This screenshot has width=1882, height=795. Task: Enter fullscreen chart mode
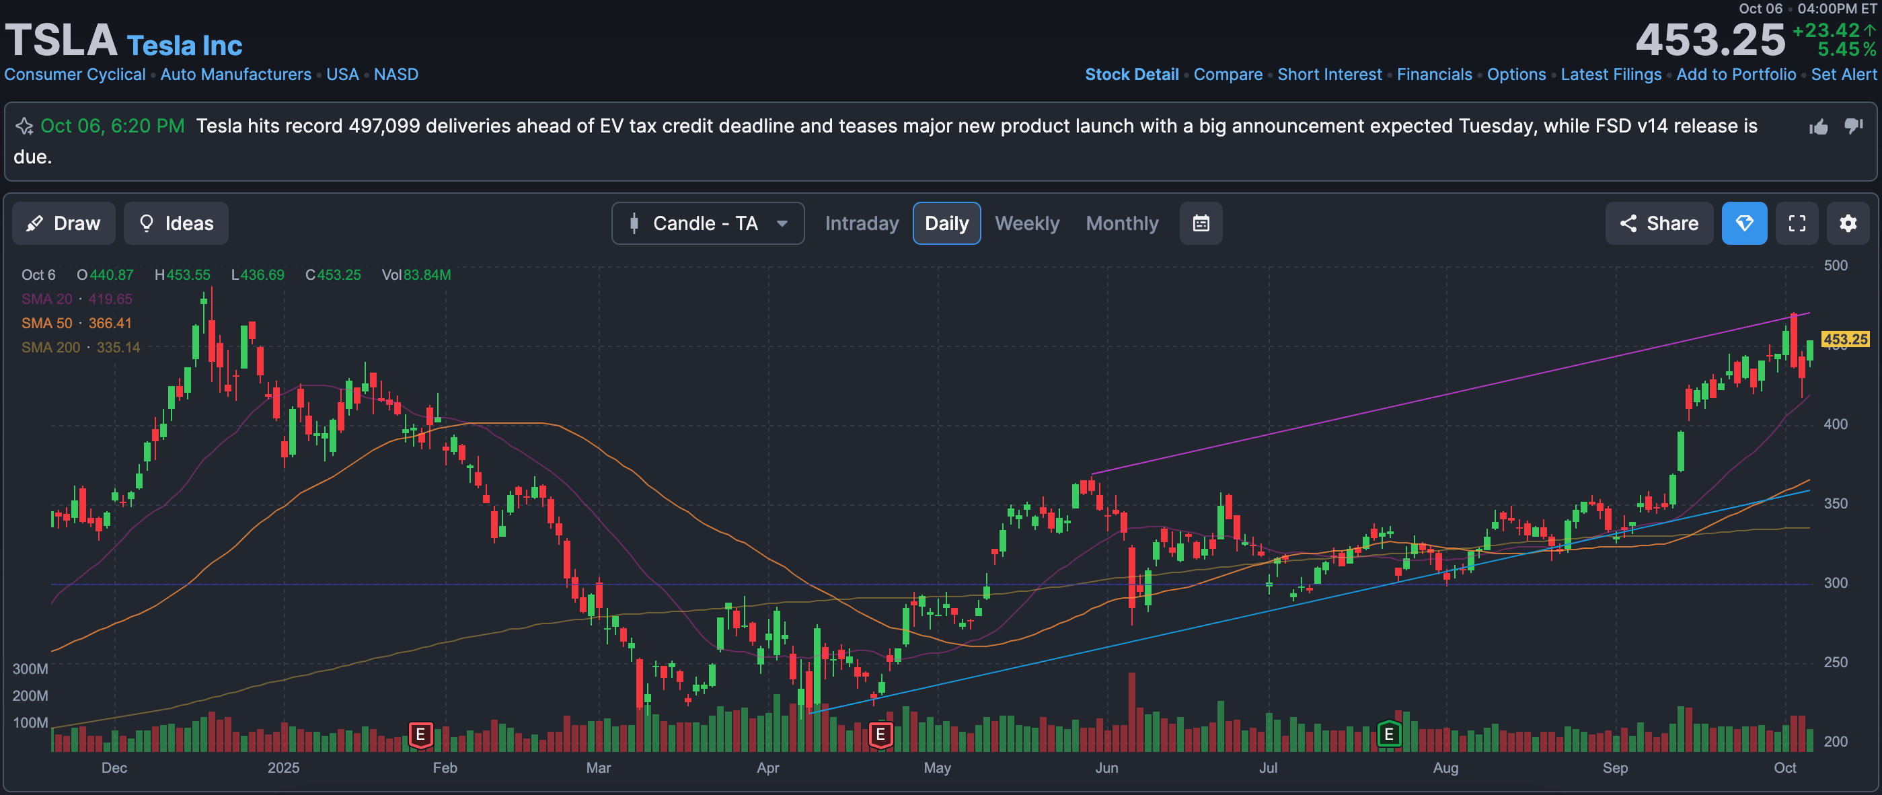(x=1797, y=223)
